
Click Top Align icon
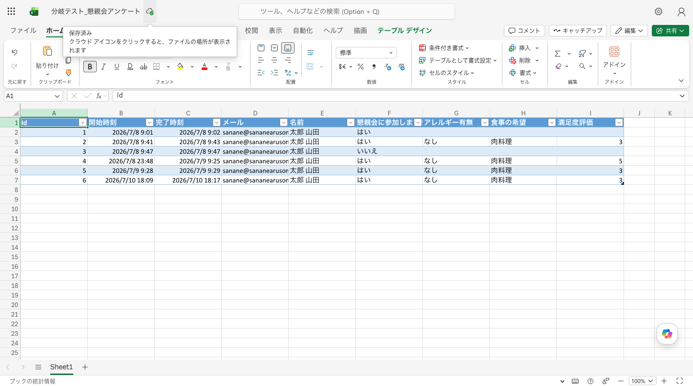(x=261, y=48)
